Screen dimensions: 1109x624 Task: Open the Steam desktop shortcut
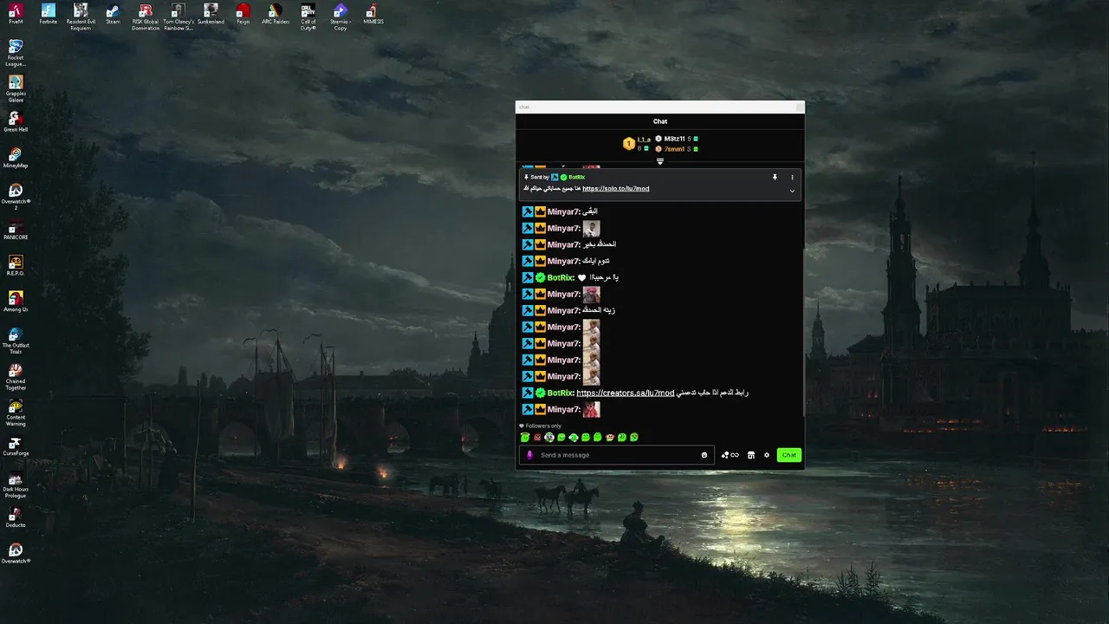(x=113, y=14)
